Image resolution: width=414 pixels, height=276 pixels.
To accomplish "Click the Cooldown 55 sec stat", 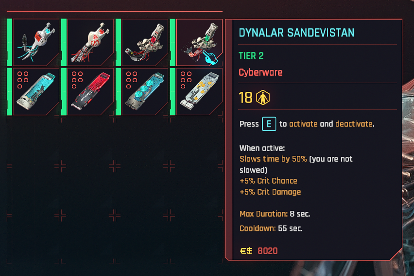I will point(271,228).
